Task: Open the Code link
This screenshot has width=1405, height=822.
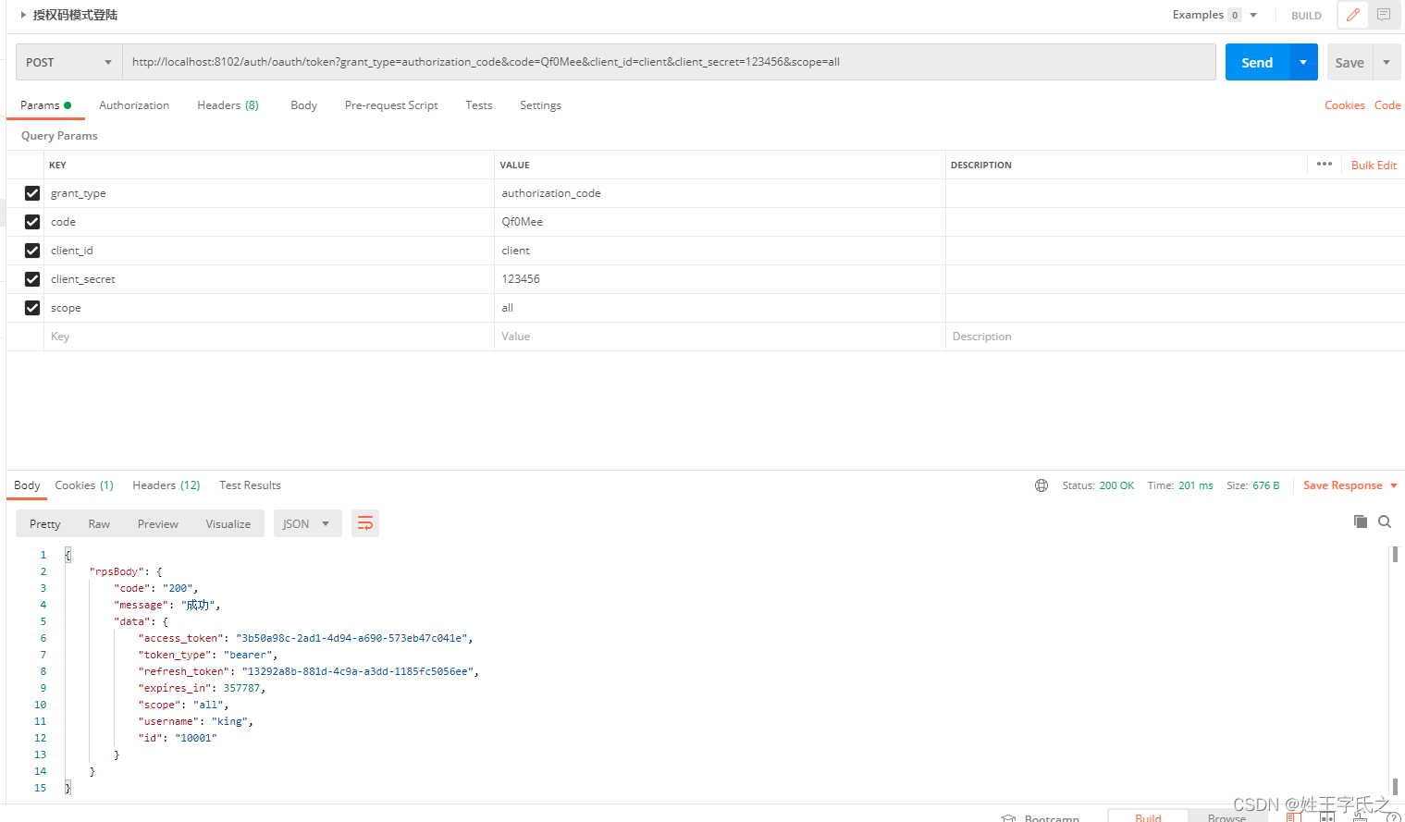Action: (1387, 105)
